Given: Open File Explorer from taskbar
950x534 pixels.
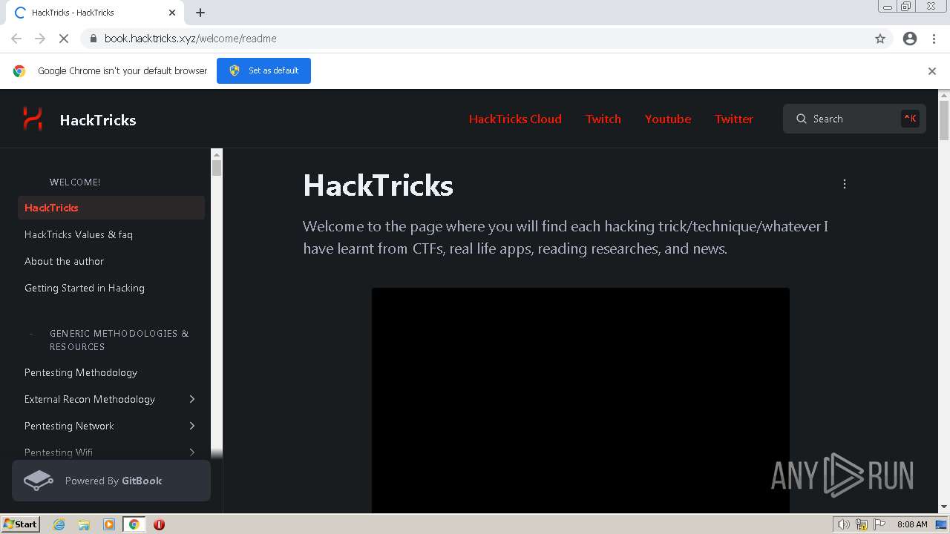Looking at the screenshot, I should 84,524.
